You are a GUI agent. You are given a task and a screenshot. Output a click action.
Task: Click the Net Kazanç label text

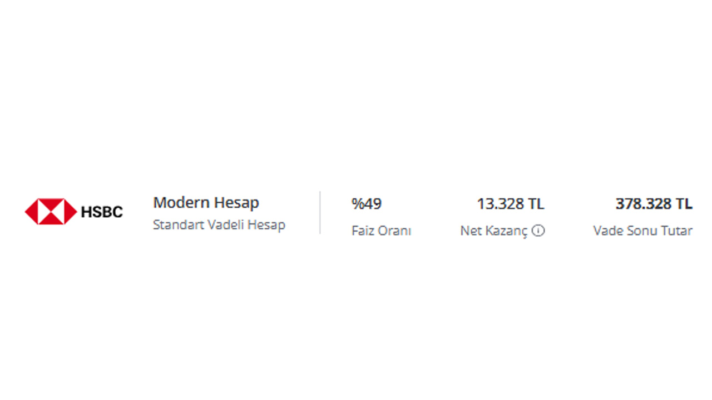pos(494,231)
